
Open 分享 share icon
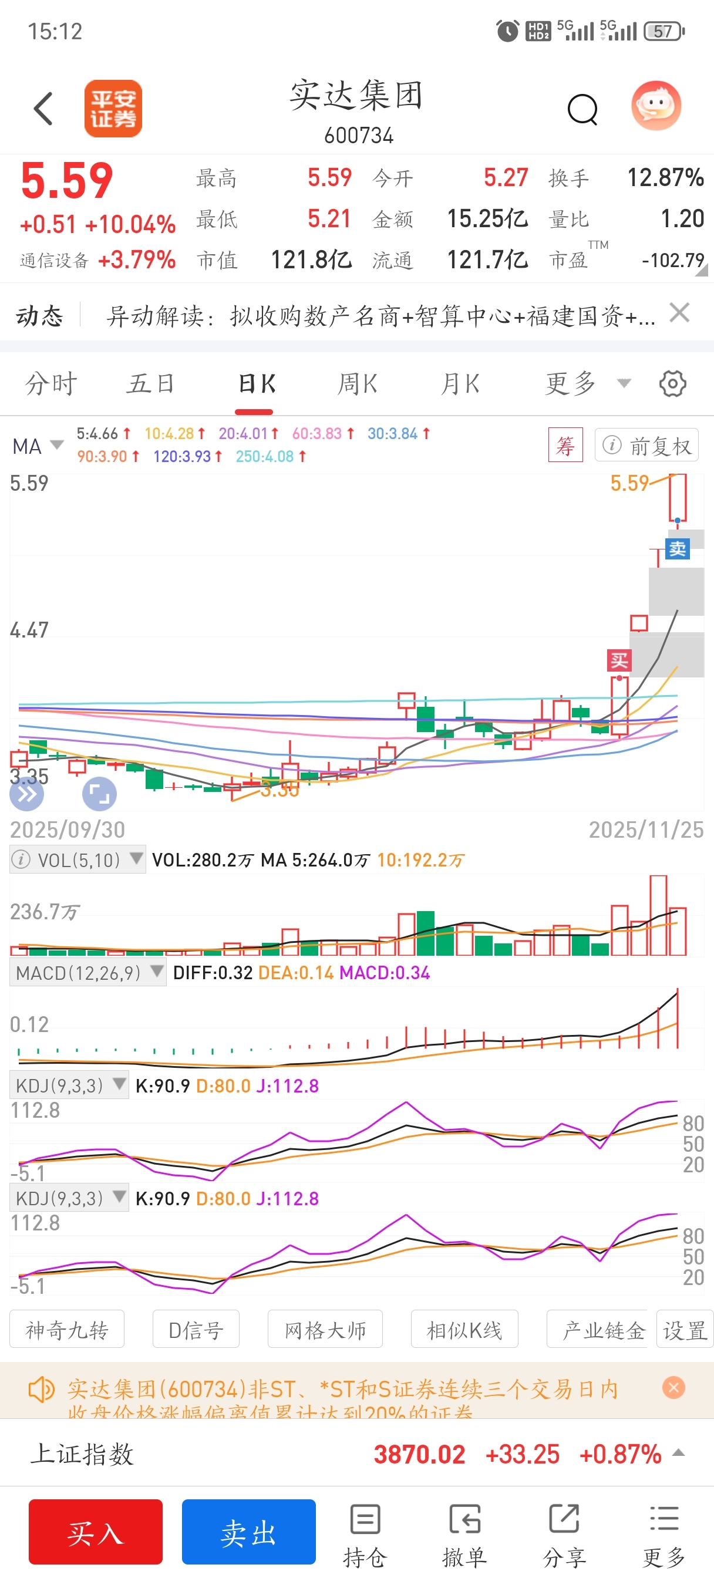click(564, 1535)
